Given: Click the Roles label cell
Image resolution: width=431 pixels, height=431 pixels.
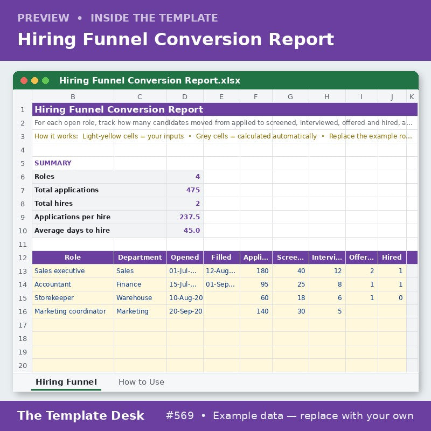Looking at the screenshot, I should (x=99, y=177).
